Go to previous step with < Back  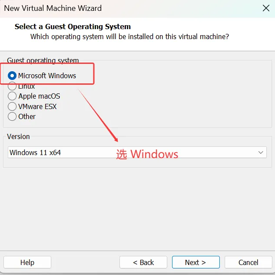(143, 262)
